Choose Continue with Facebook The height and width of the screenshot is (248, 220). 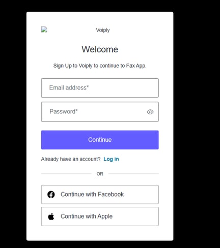coord(100,195)
